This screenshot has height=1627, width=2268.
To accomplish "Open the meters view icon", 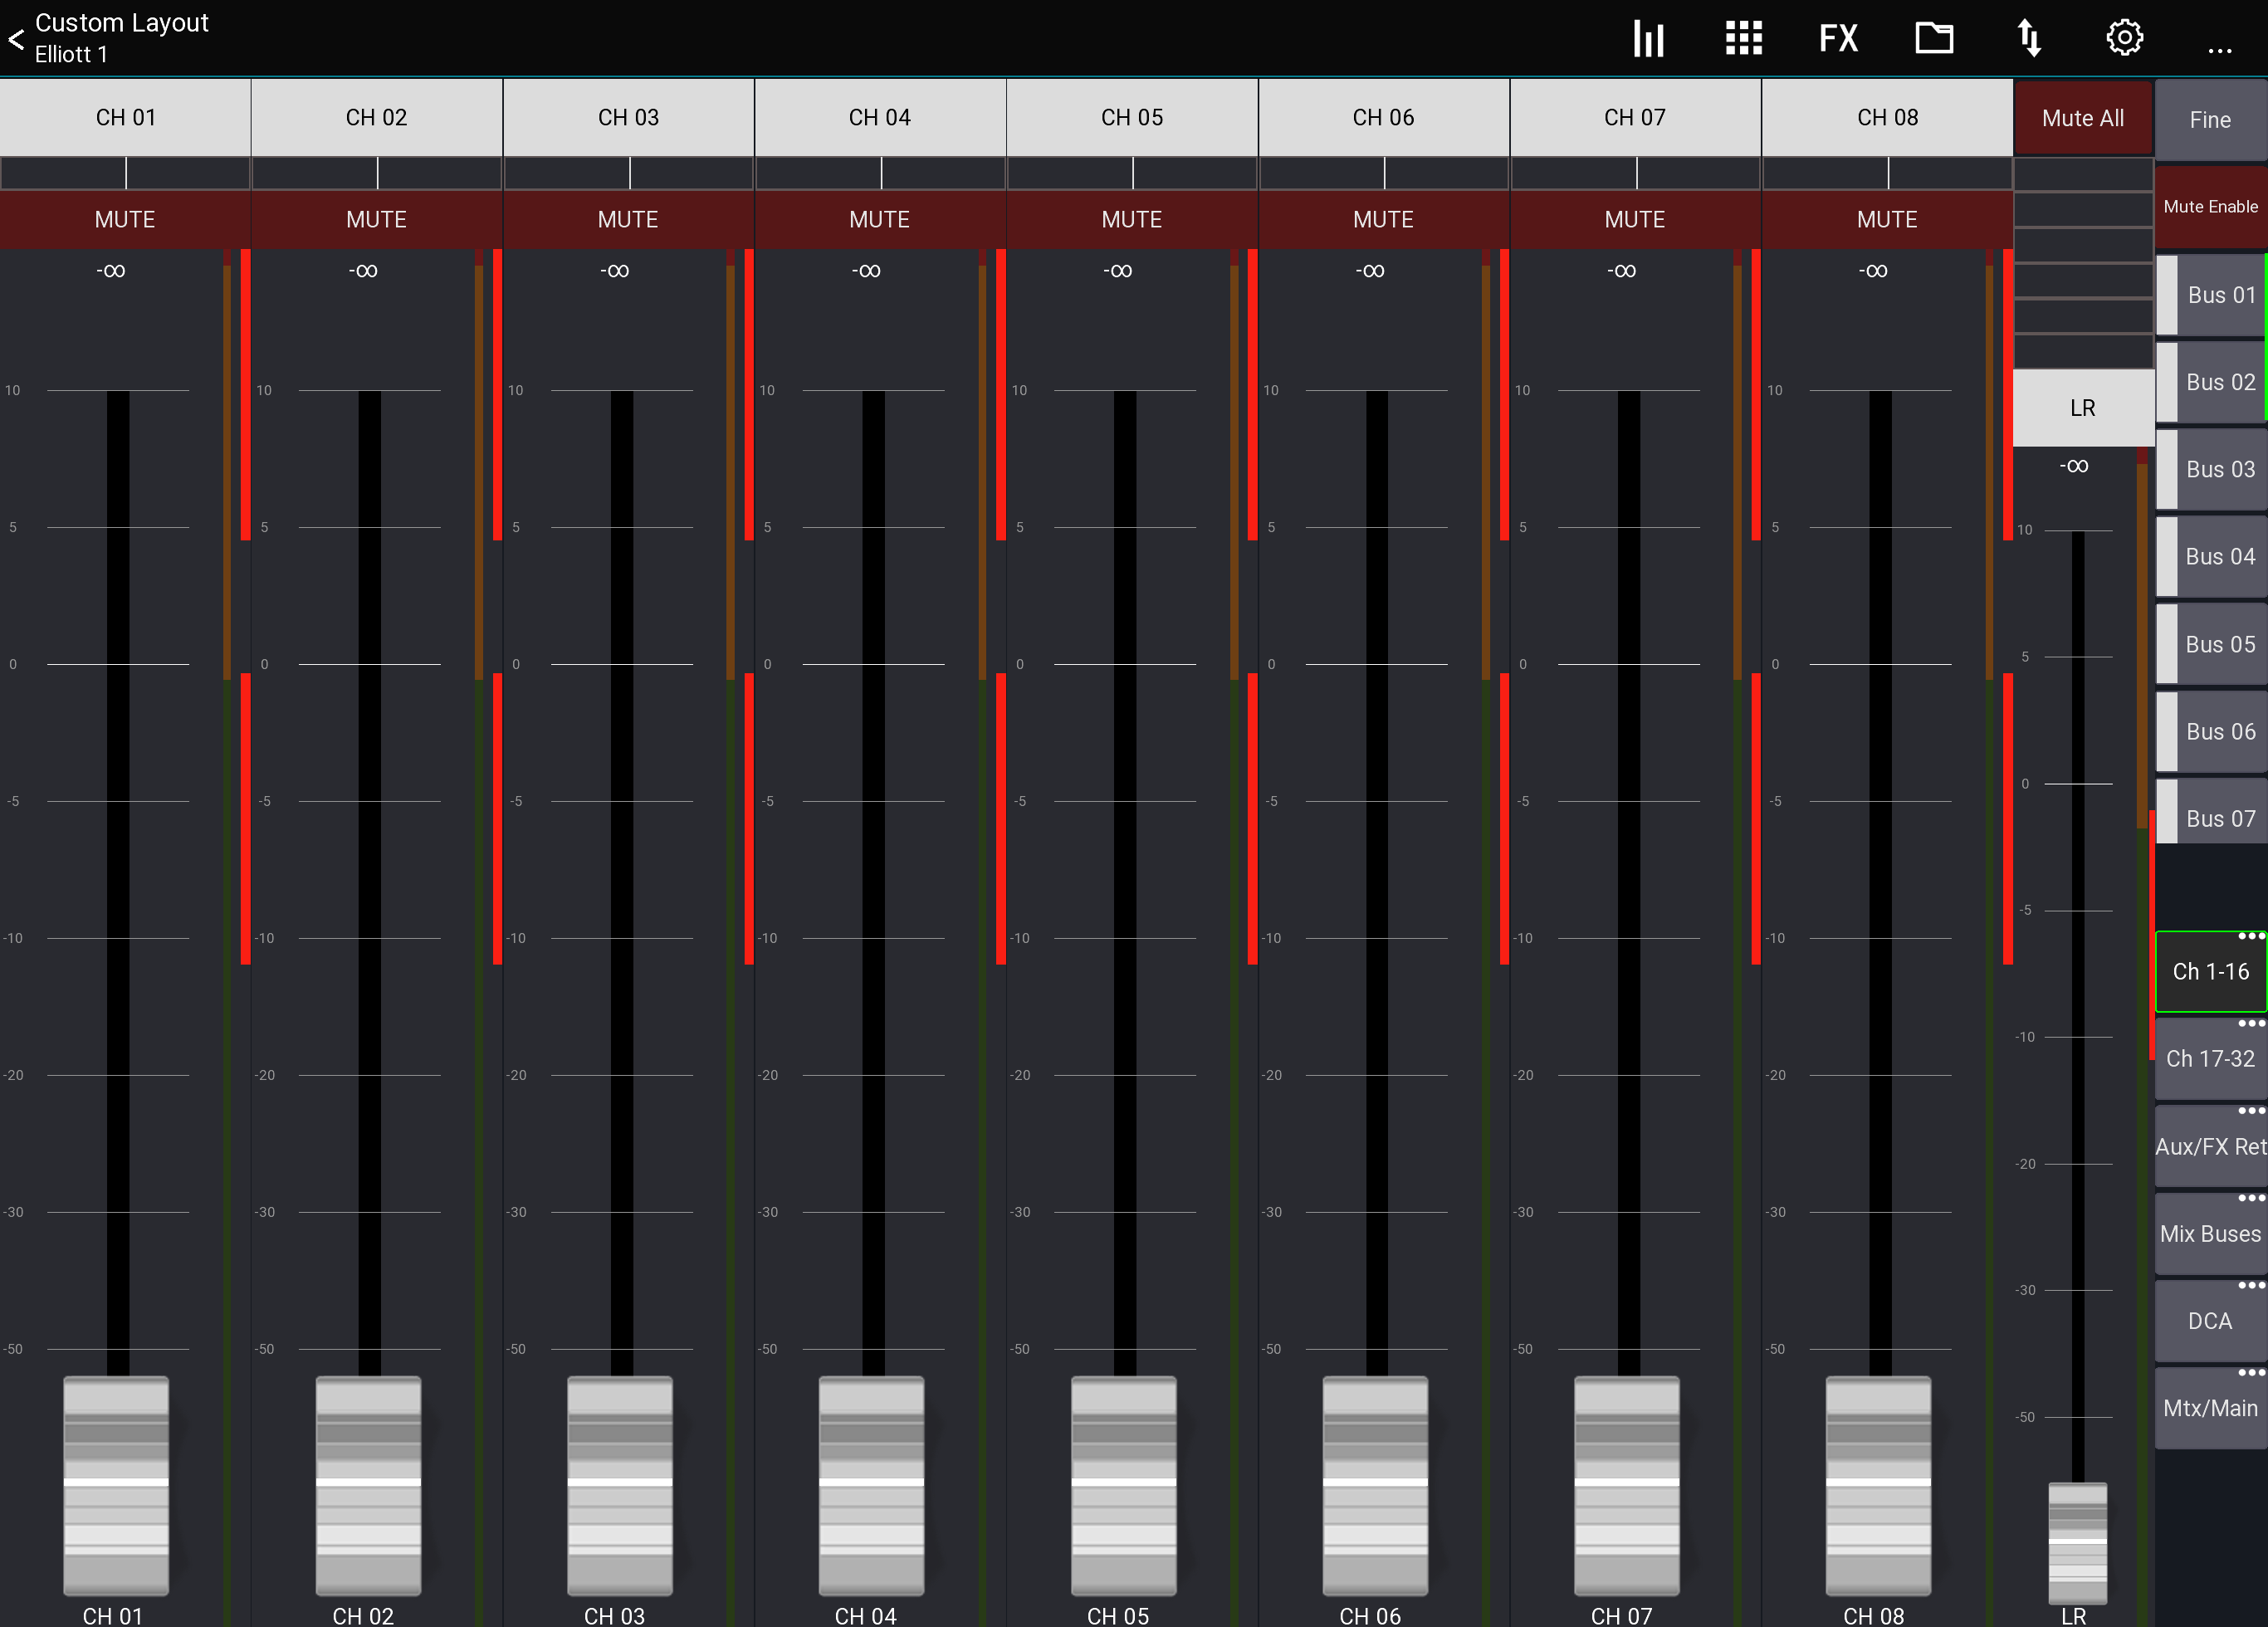I will coord(1647,38).
